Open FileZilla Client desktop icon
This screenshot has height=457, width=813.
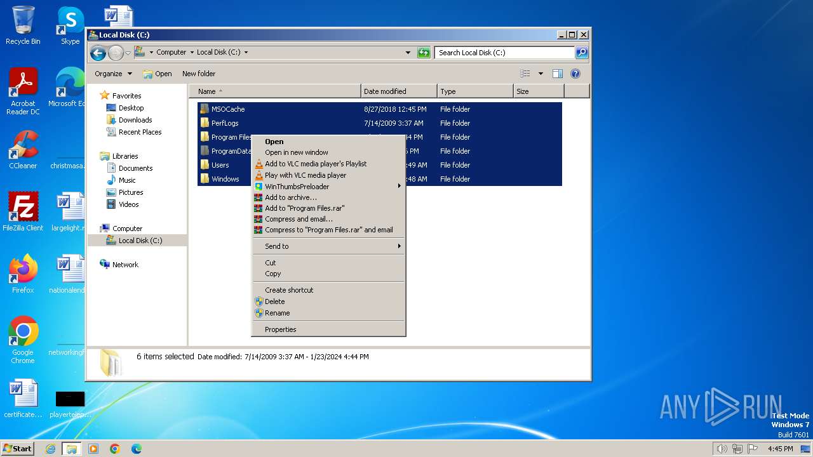(x=23, y=211)
